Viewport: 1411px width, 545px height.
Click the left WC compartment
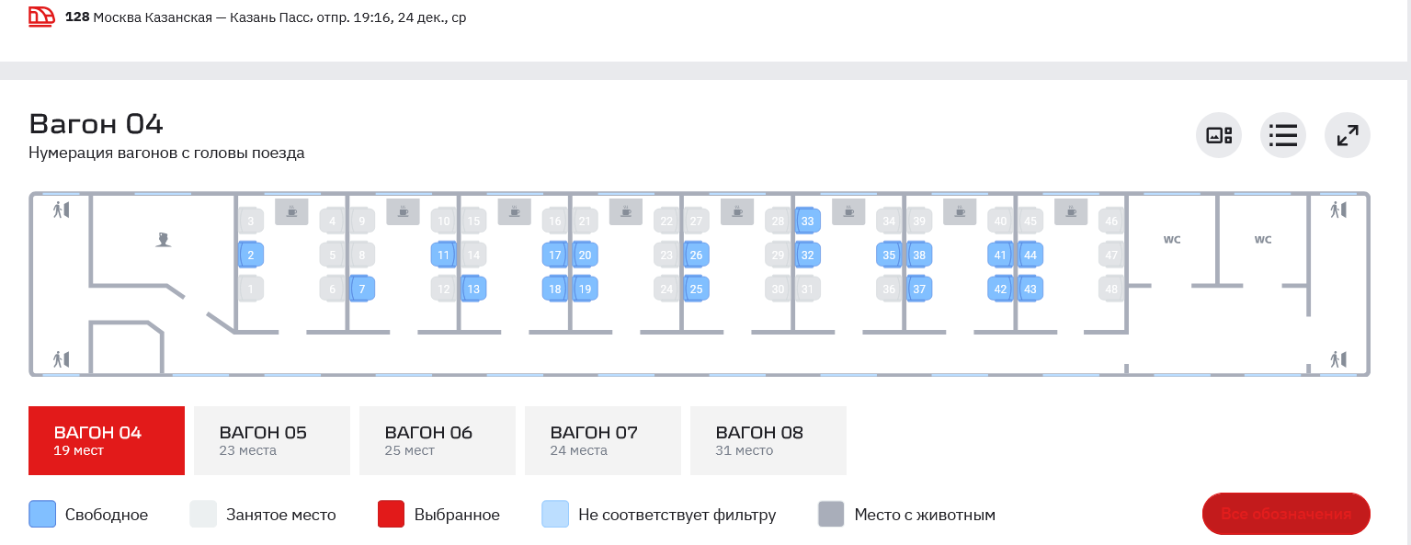click(x=1172, y=240)
